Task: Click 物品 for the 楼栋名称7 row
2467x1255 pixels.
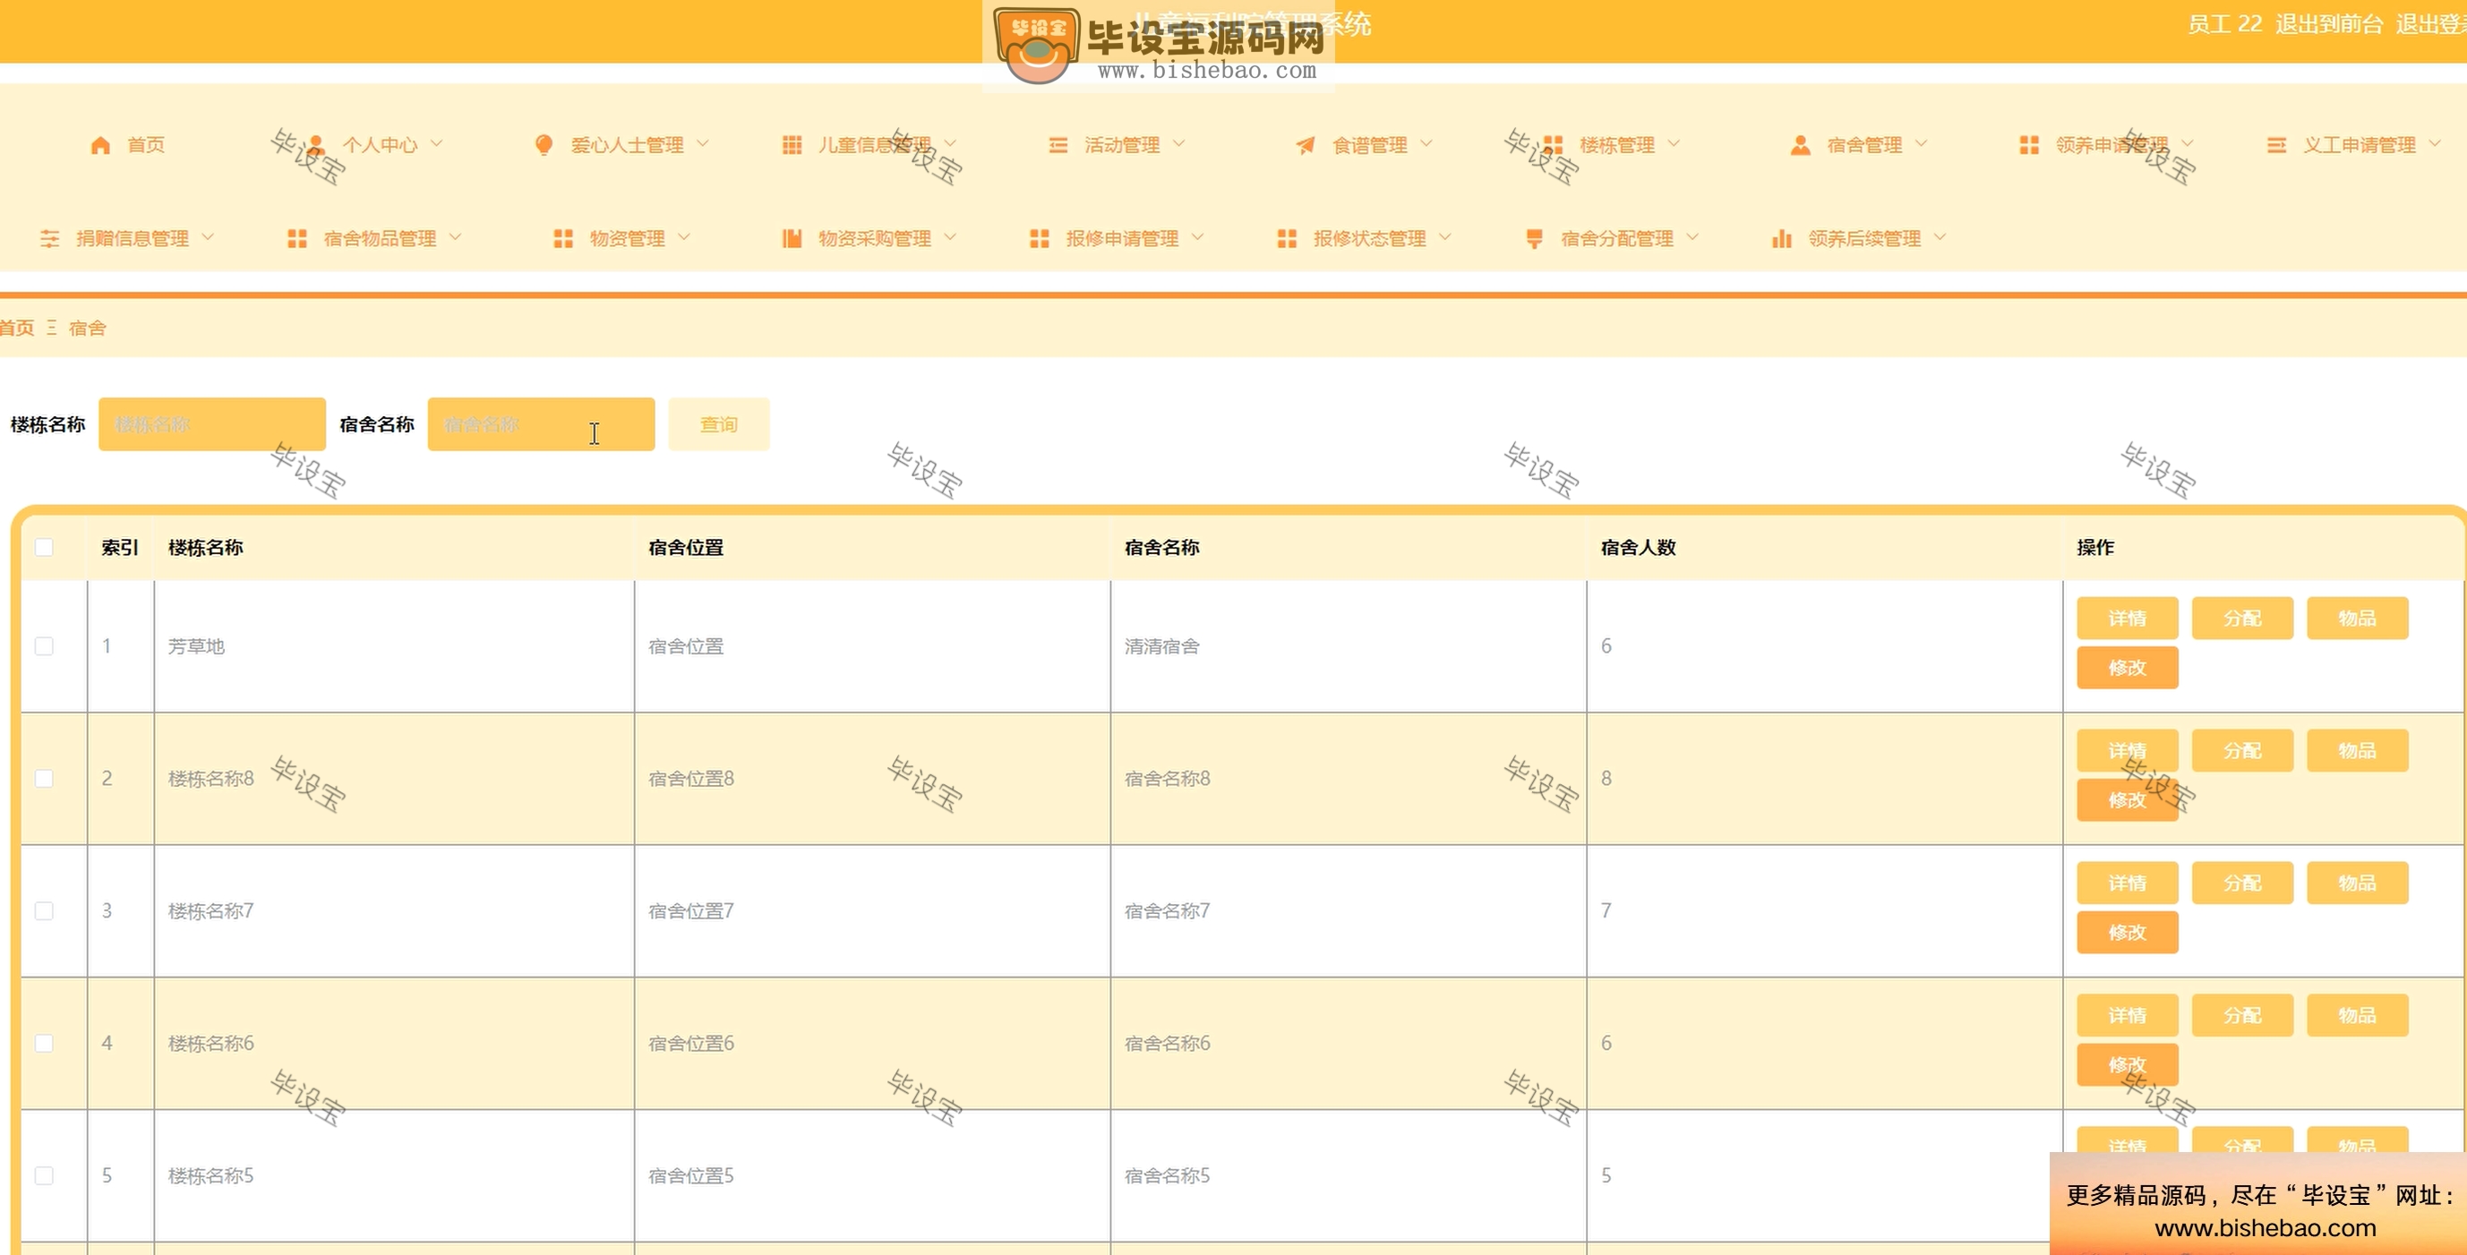Action: (x=2358, y=883)
